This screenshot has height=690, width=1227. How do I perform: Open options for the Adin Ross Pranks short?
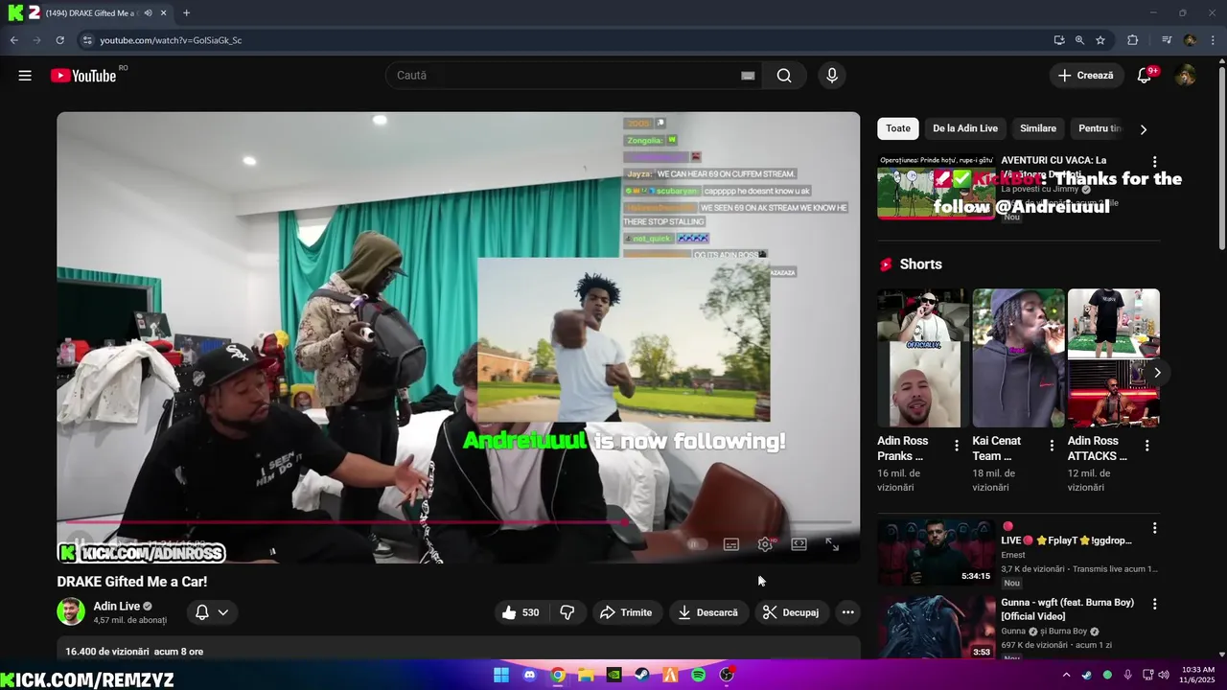click(x=956, y=446)
